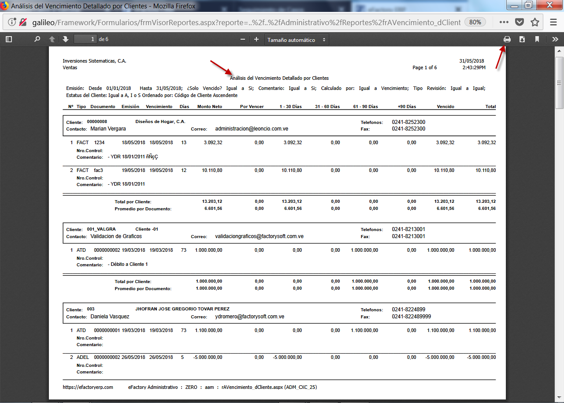Viewport: 564px width, 403px height.
Task: Bookmark this page with the star
Action: 535,22
